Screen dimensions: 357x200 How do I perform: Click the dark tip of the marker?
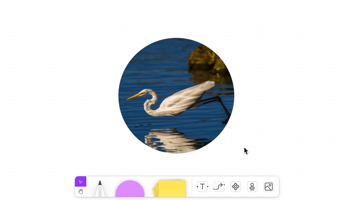100,183
